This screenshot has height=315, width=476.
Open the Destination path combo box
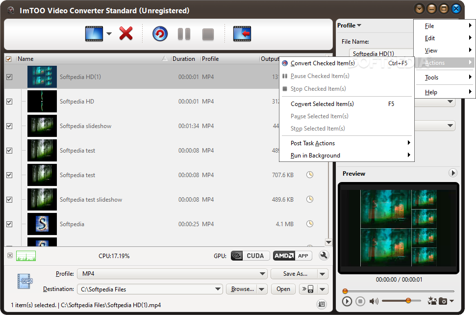click(150, 289)
